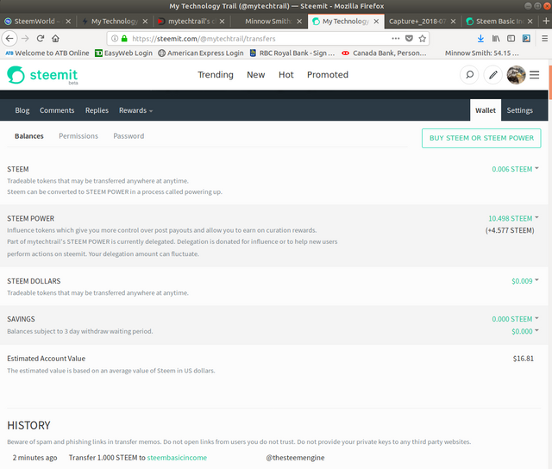Click the 2 minutes ago history timestamp
This screenshot has width=552, height=469.
(x=34, y=458)
